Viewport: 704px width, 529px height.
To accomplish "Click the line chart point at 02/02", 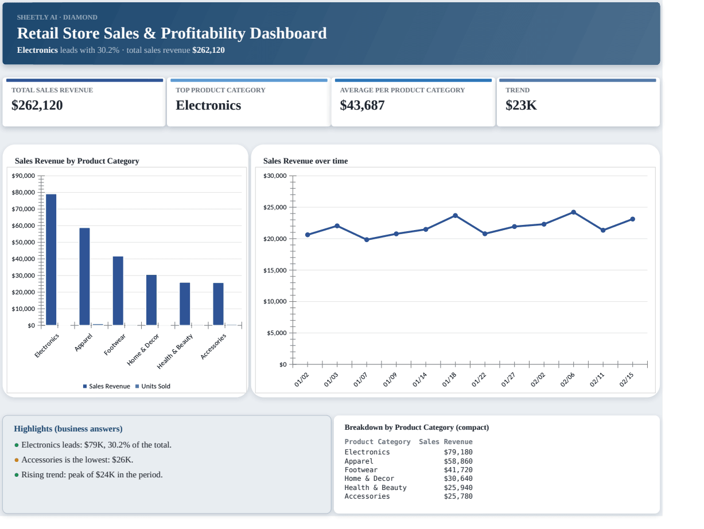I will 544,224.
